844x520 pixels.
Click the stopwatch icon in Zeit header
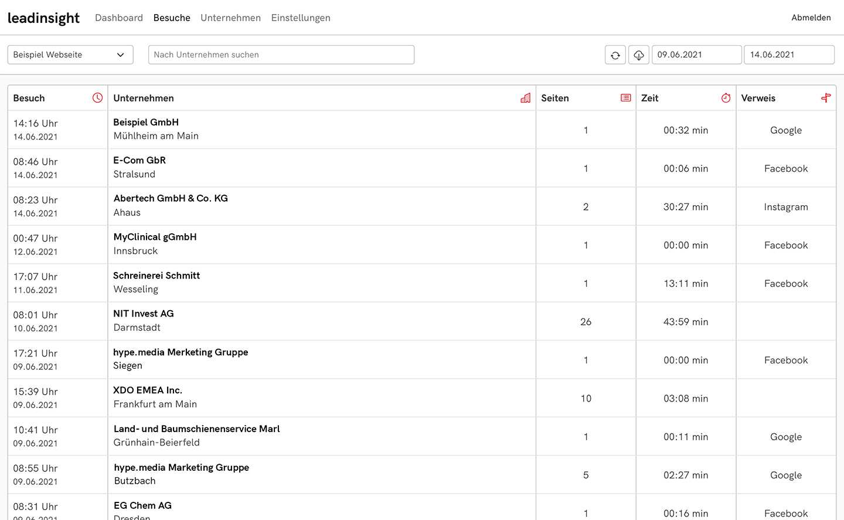[726, 98]
